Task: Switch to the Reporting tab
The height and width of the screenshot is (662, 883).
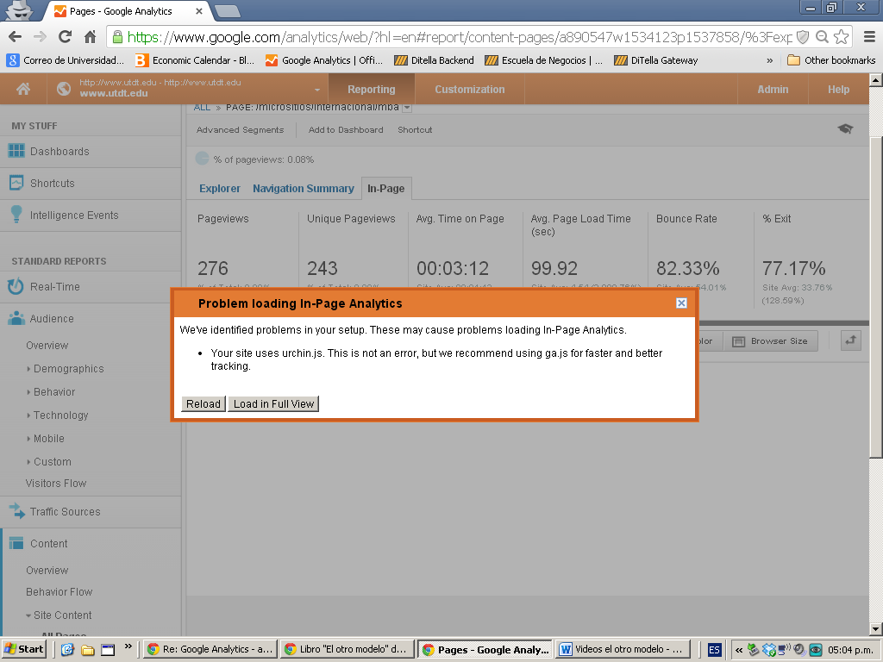Action: 372,89
